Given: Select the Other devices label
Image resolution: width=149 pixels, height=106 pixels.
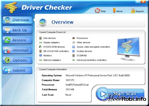Looking at the screenshot, I should tap(83, 42).
